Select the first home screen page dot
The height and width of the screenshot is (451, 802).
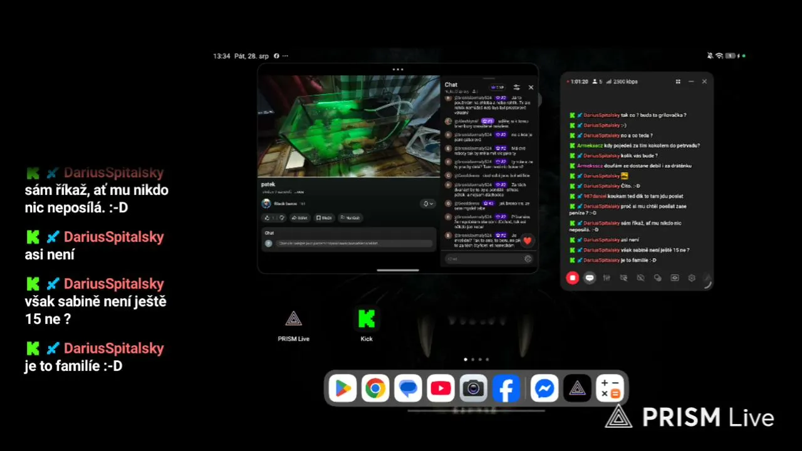[x=465, y=360]
